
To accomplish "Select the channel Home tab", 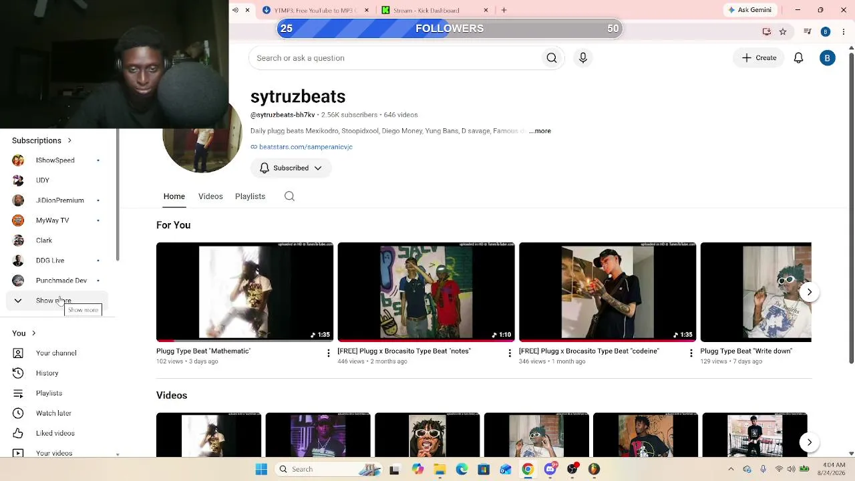I will pos(174,196).
